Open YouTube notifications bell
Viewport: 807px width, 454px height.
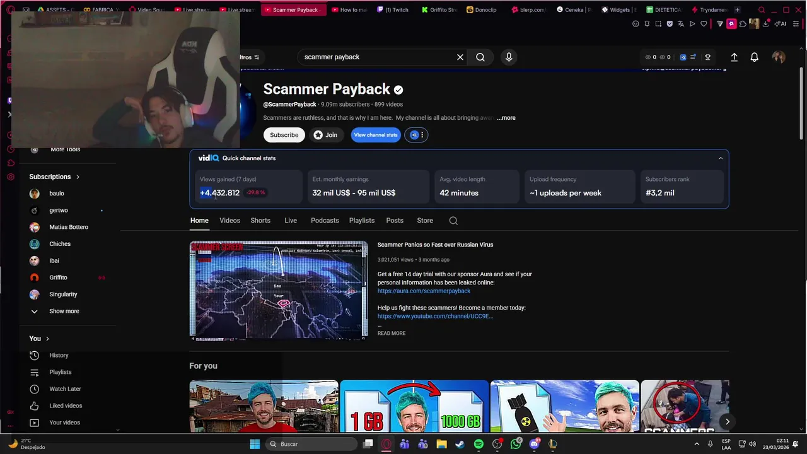click(754, 57)
